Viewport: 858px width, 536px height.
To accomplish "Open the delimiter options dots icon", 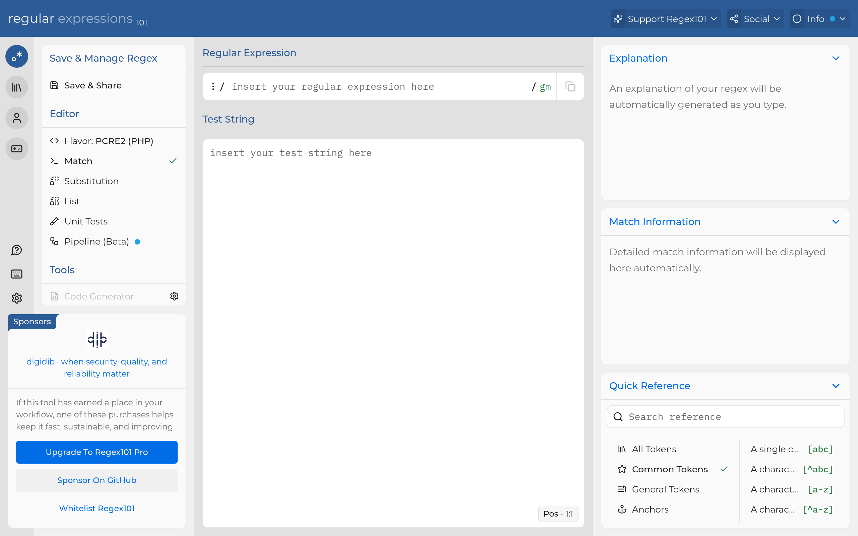I will tap(213, 86).
